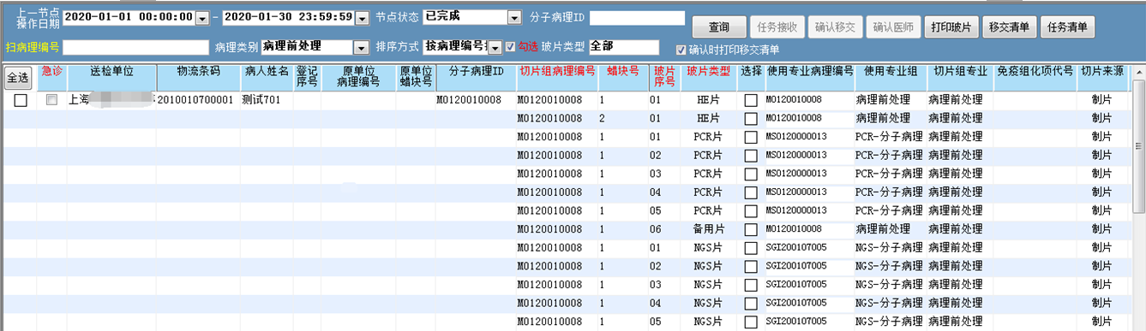Expand the 病理类别 病理前处理 dropdown
The width and height of the screenshot is (1146, 331).
[362, 47]
